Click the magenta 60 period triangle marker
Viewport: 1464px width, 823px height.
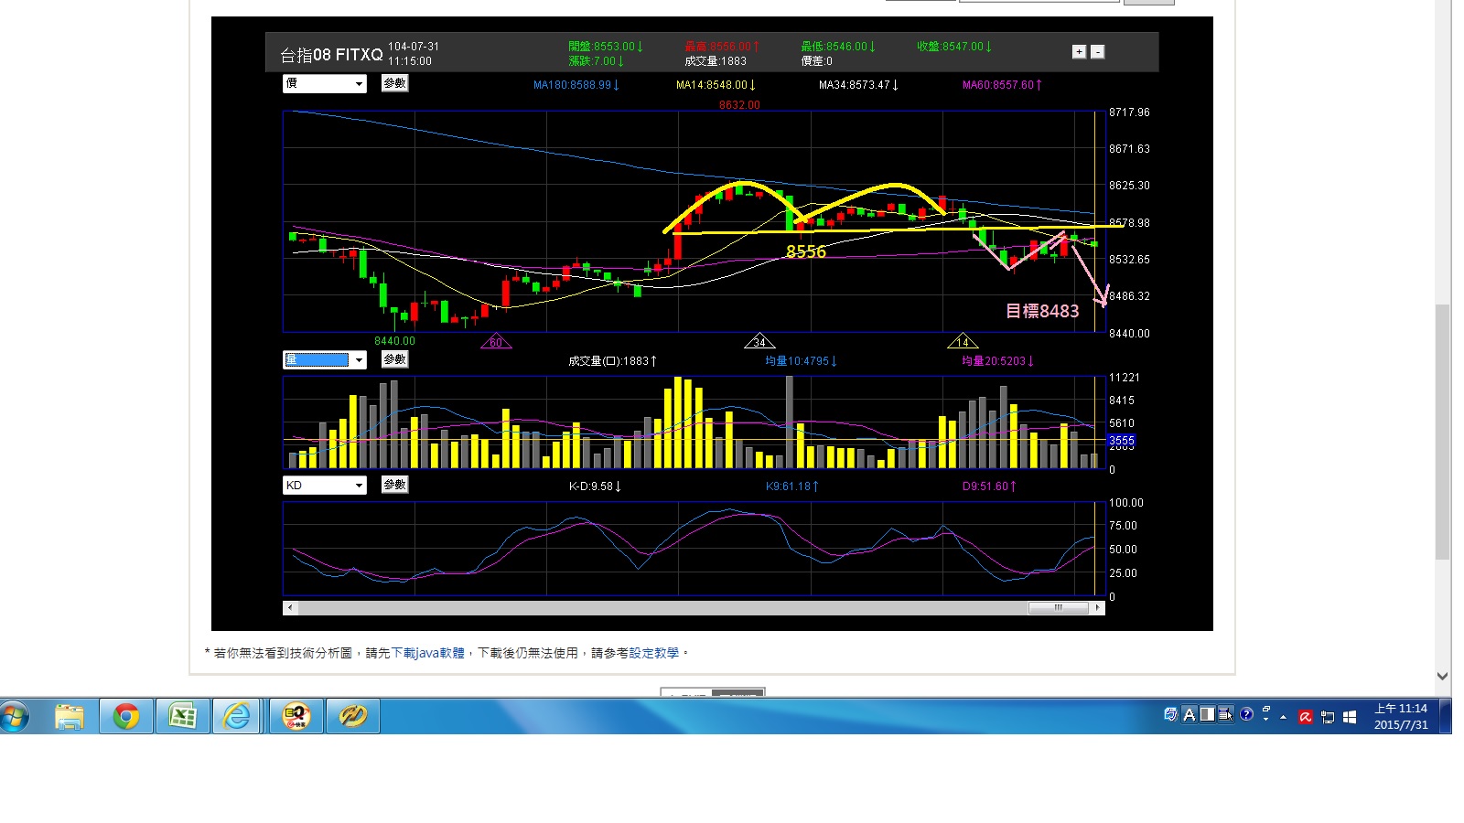click(496, 342)
